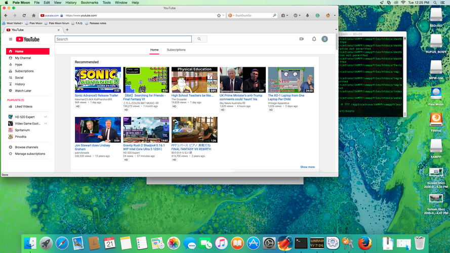The image size is (450, 253).
Task: Open the account avatar menu
Action: tap(324, 39)
